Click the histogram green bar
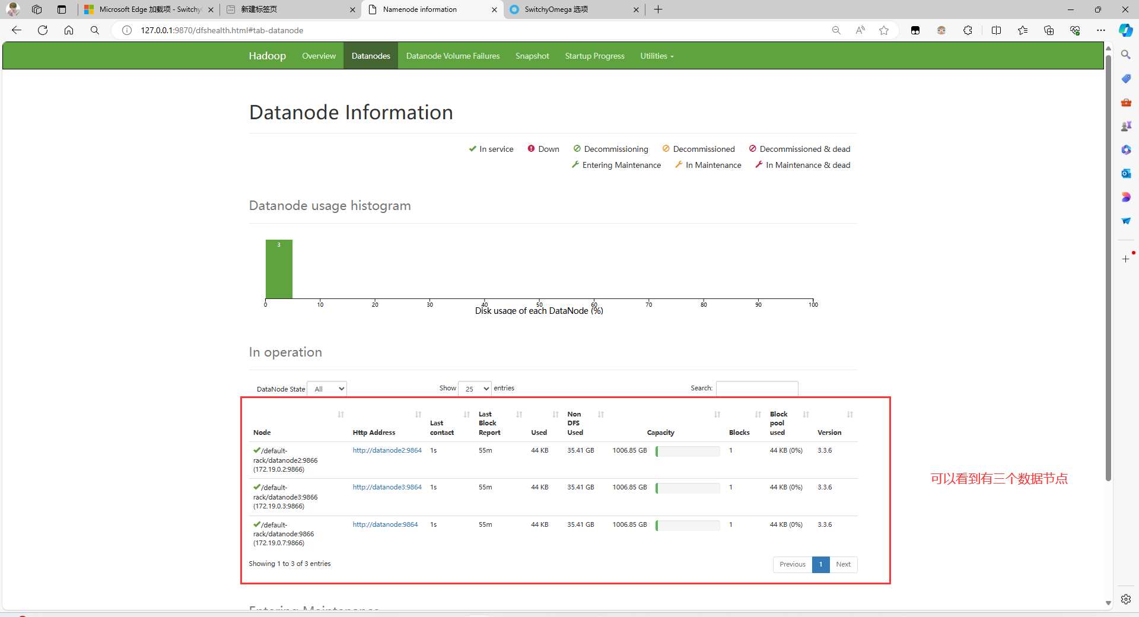The width and height of the screenshot is (1139, 617). coord(279,269)
